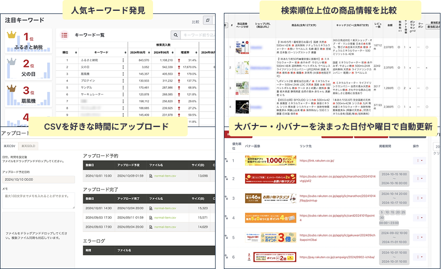Open the kebab menu for サンダル row
The image size is (441, 269).
[x=123, y=88]
